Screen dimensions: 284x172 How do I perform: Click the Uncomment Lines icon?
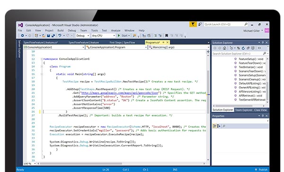160,36
